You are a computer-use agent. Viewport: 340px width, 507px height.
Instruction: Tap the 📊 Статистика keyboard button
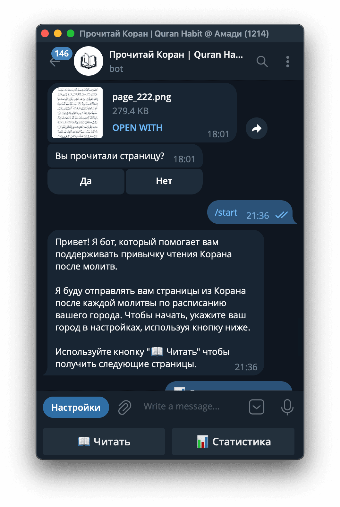(x=233, y=442)
